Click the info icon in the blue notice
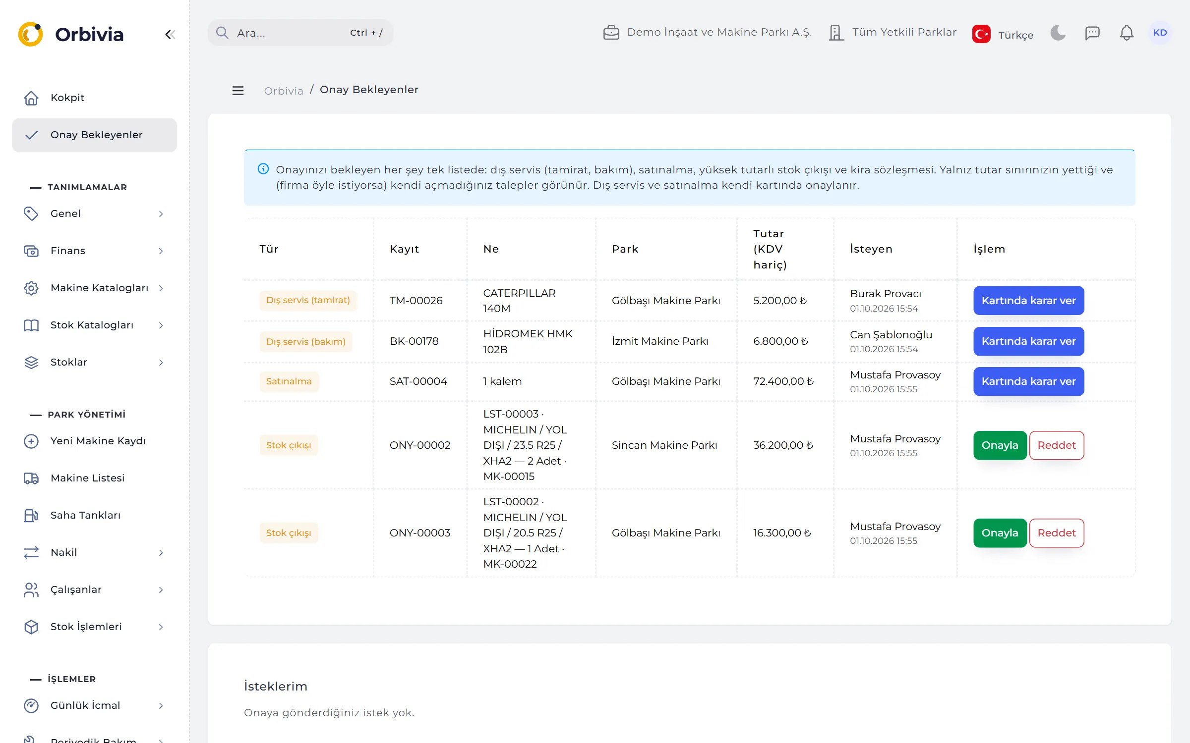1190x743 pixels. click(263, 169)
